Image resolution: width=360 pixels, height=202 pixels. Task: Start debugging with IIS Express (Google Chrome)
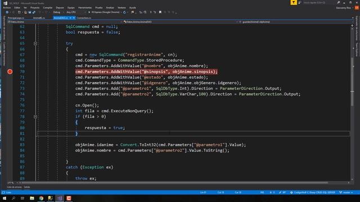(x=105, y=12)
